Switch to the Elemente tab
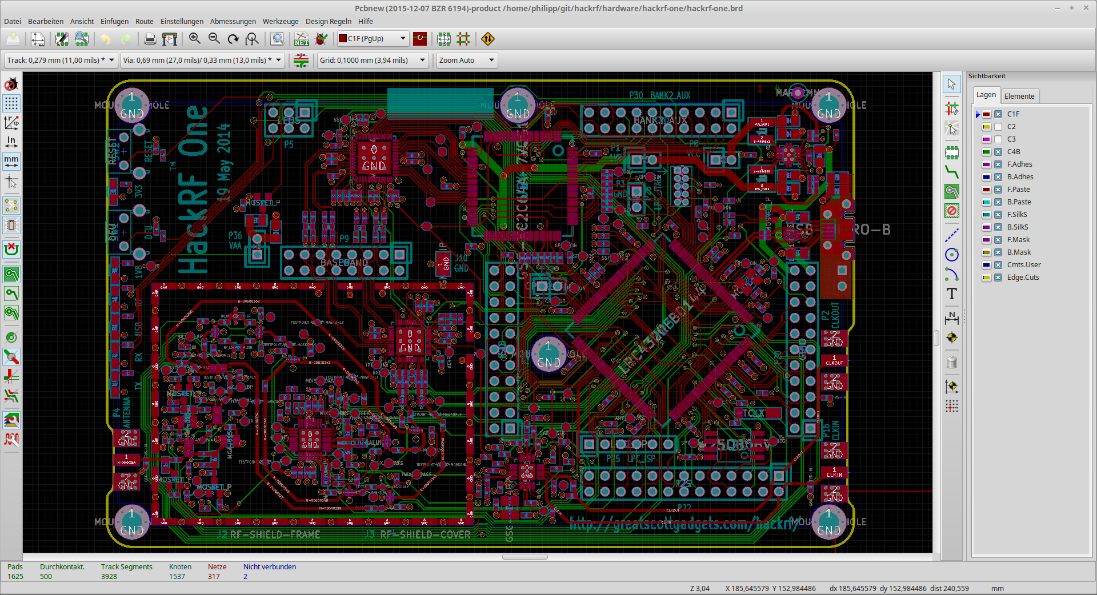 pos(1020,96)
